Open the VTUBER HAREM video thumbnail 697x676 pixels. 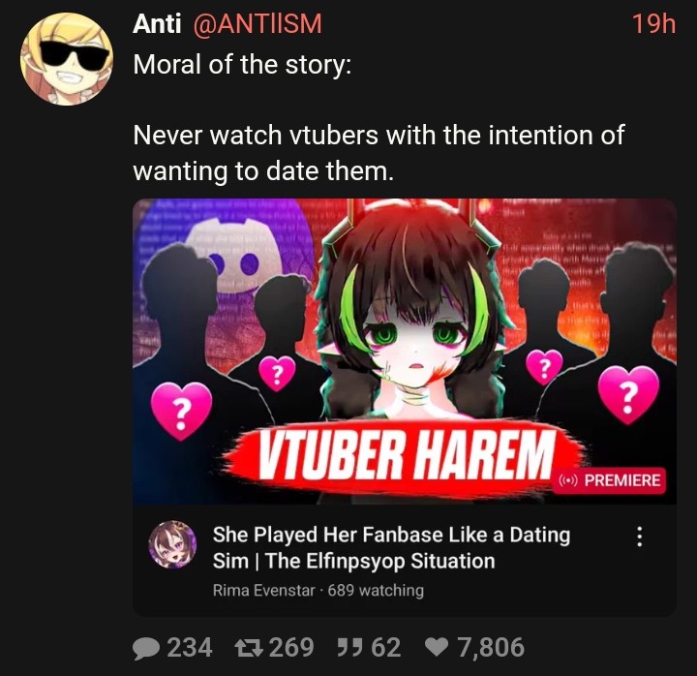[405, 352]
